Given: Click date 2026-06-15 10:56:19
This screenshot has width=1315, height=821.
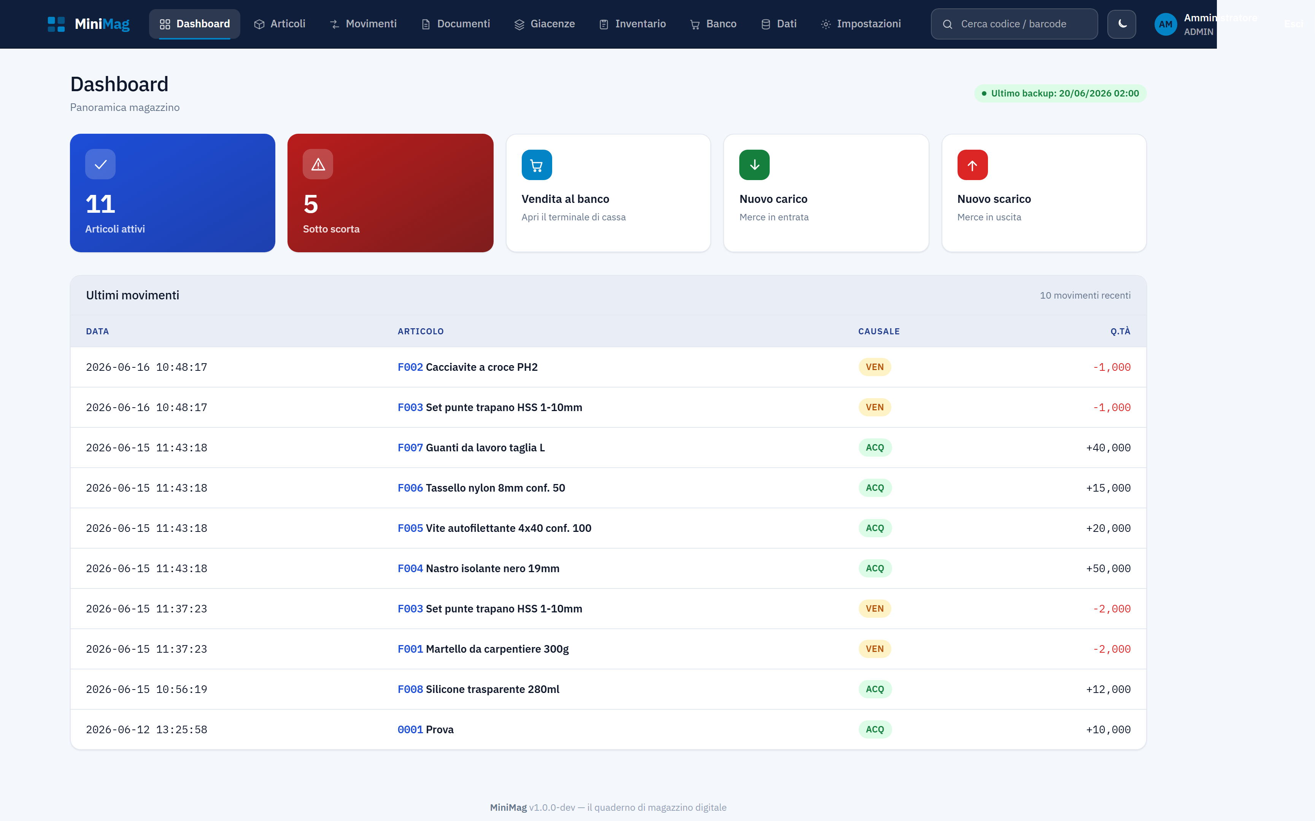Looking at the screenshot, I should click(x=147, y=689).
